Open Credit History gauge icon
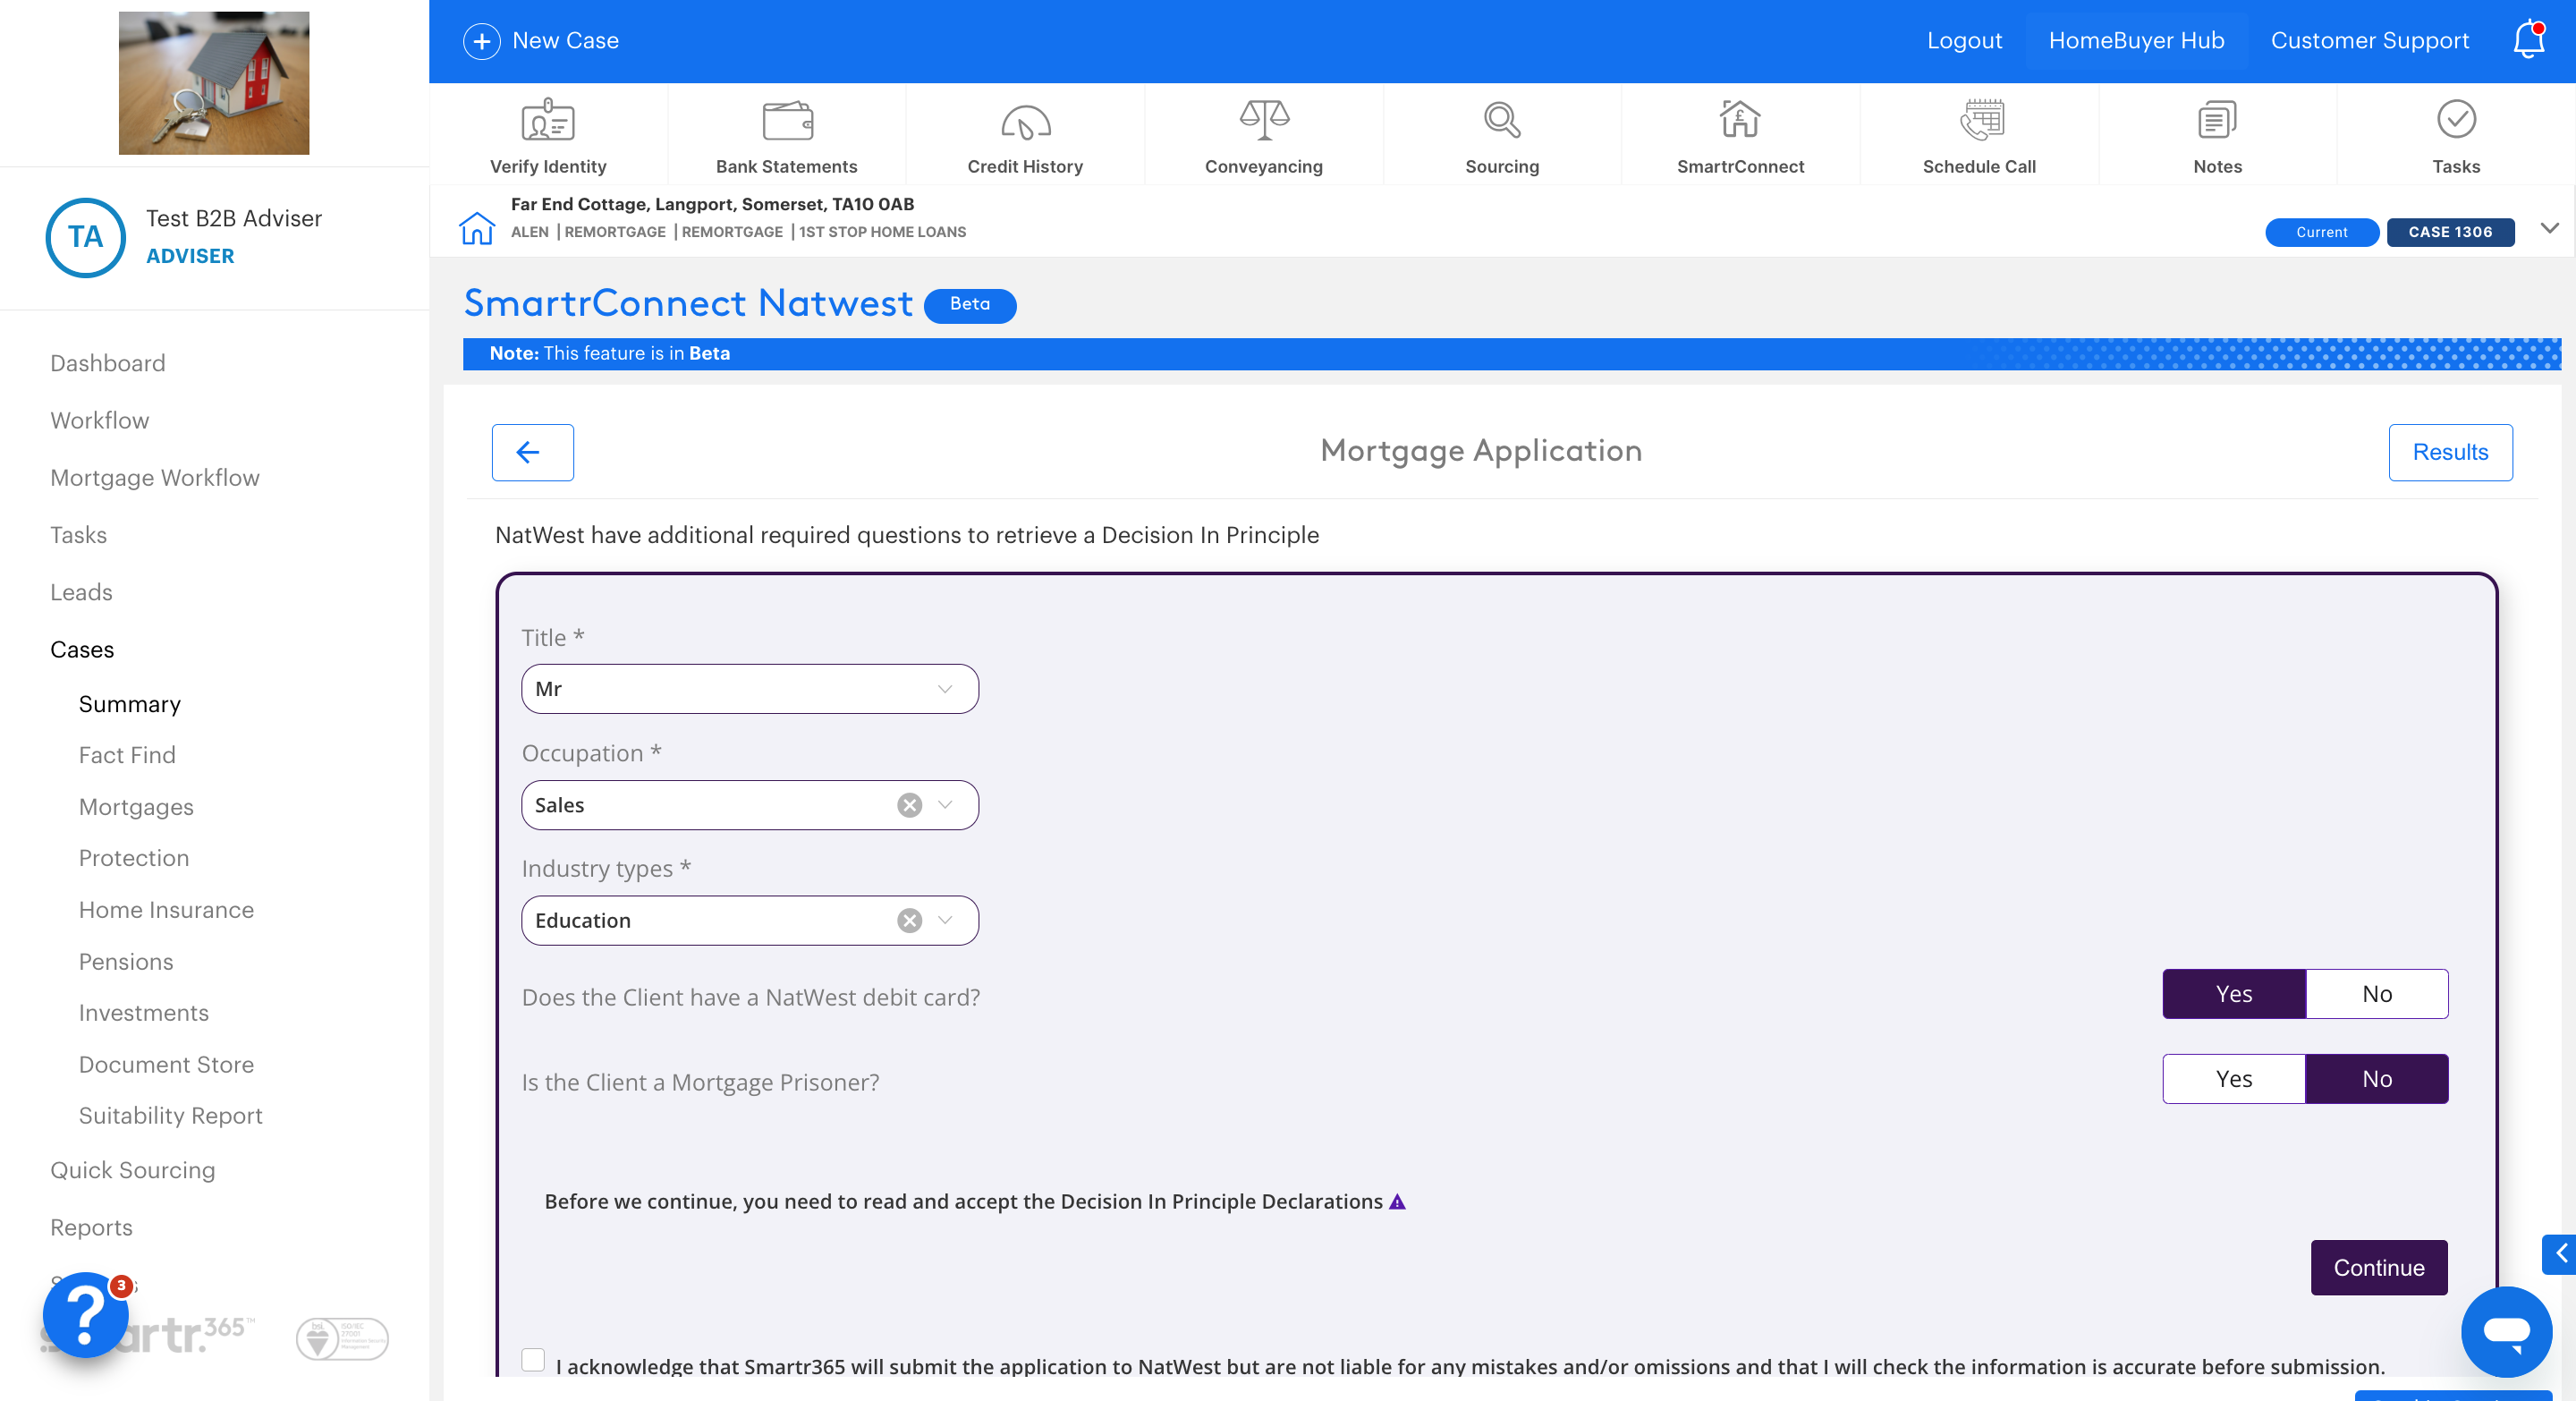Image resolution: width=2576 pixels, height=1401 pixels. [x=1025, y=122]
